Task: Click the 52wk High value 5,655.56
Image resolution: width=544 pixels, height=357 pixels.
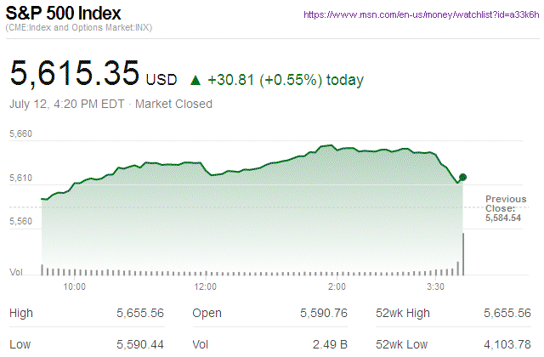Action: (x=507, y=314)
